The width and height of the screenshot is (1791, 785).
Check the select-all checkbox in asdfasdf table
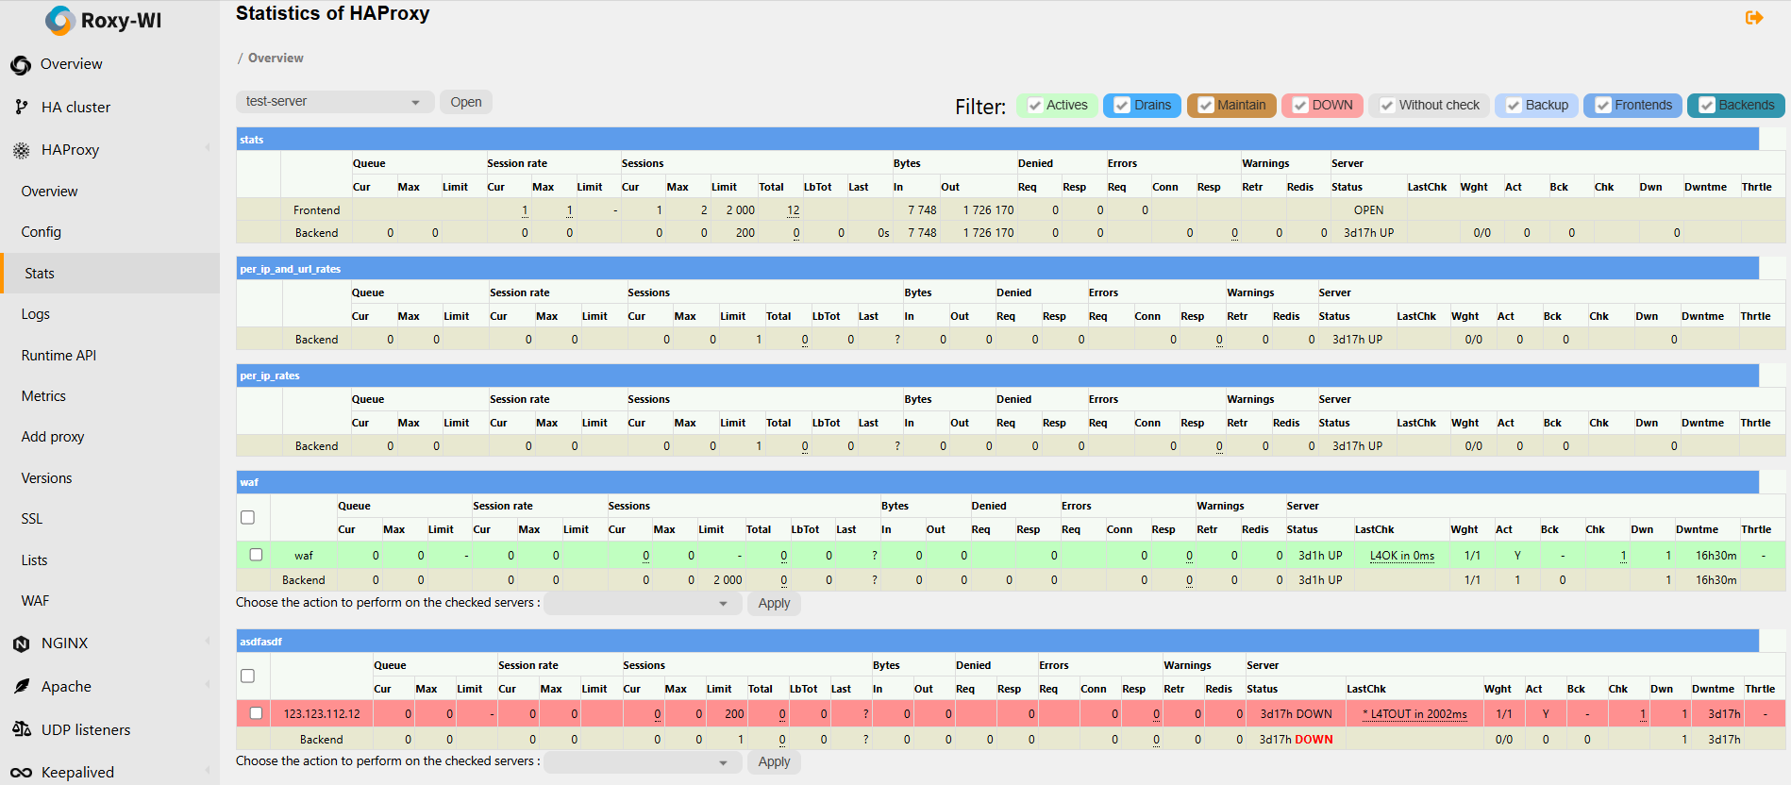coord(247,676)
